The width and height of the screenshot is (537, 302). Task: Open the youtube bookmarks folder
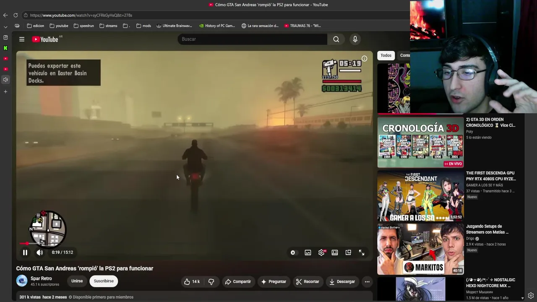coord(59,26)
